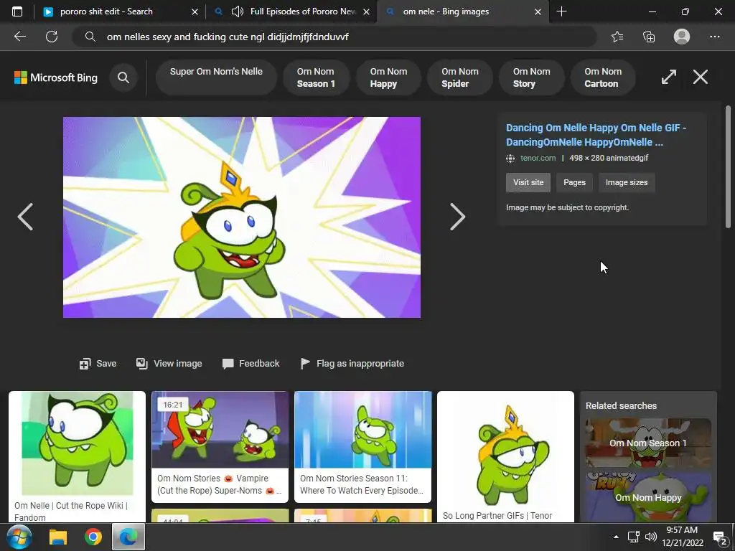
Task: Select the Om Nom Spider chip
Action: click(x=460, y=77)
